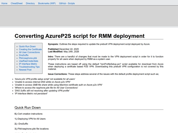This screenshot has width=178, height=133.
Task: Go to the CheatSheet page
Action: [x=16, y=3]
